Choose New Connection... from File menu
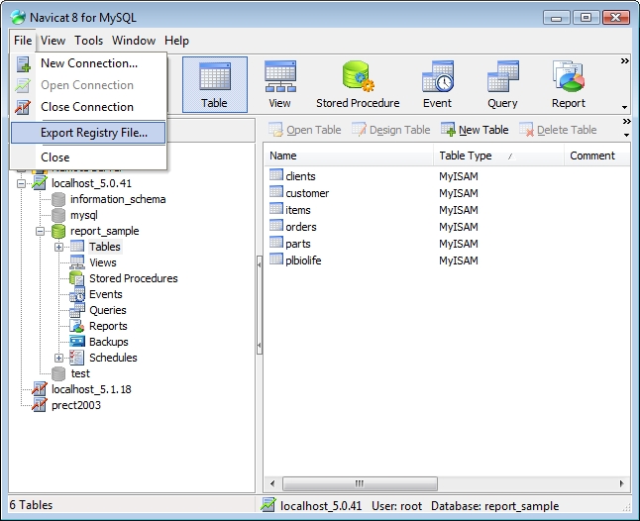Viewport: 640px width, 521px height. (x=88, y=63)
